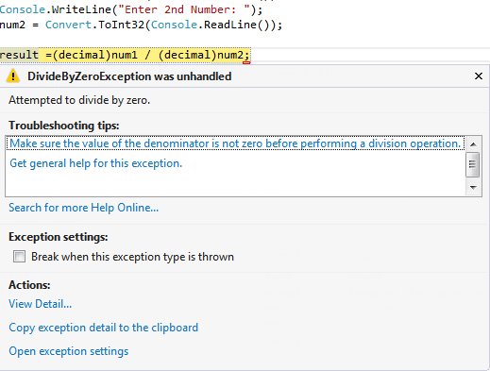Viewport: 490px width, 371px height.
Task: Open the View Detail... action
Action: [x=41, y=304]
